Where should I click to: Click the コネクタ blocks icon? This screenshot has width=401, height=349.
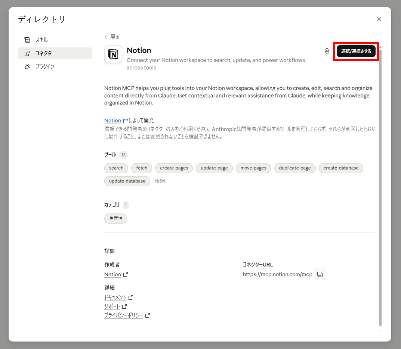pos(27,53)
